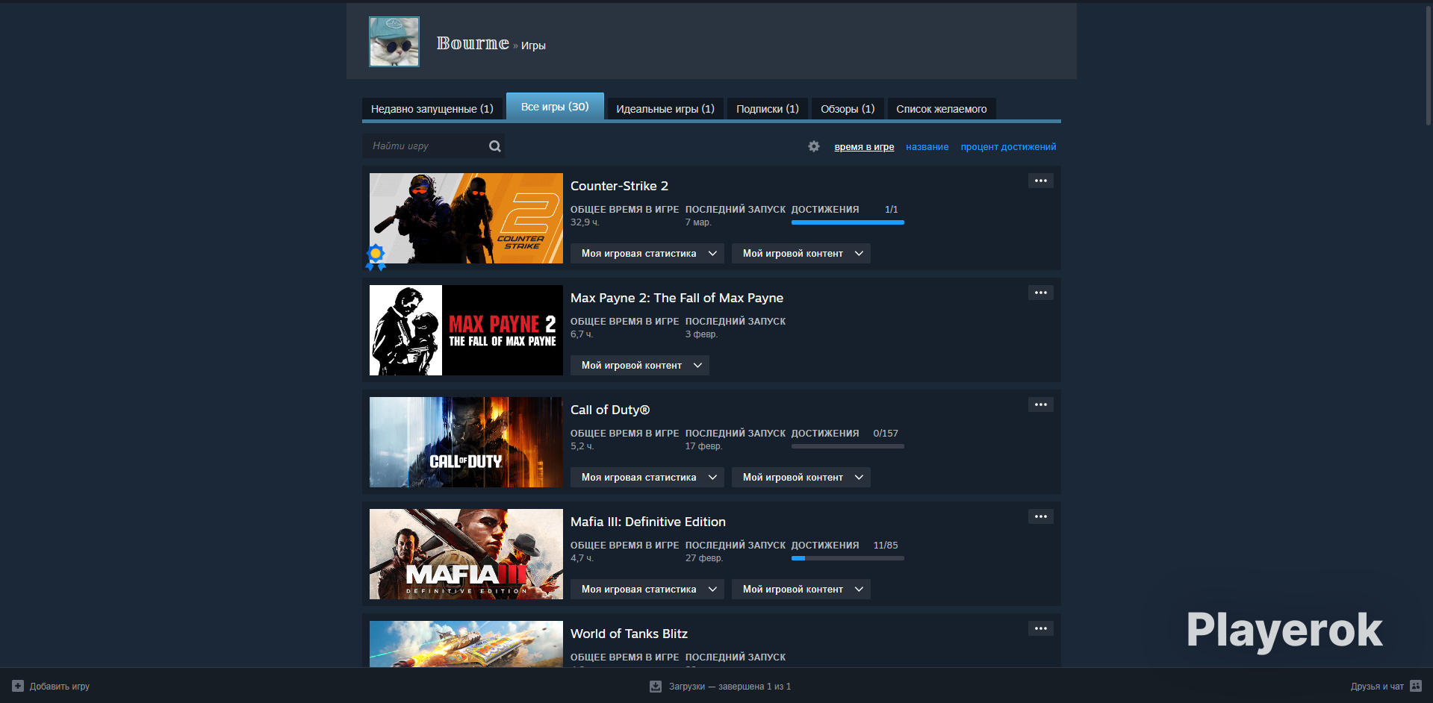Expand Counter-Strike 2 game statistics dropdown
1433x703 pixels.
tap(647, 254)
